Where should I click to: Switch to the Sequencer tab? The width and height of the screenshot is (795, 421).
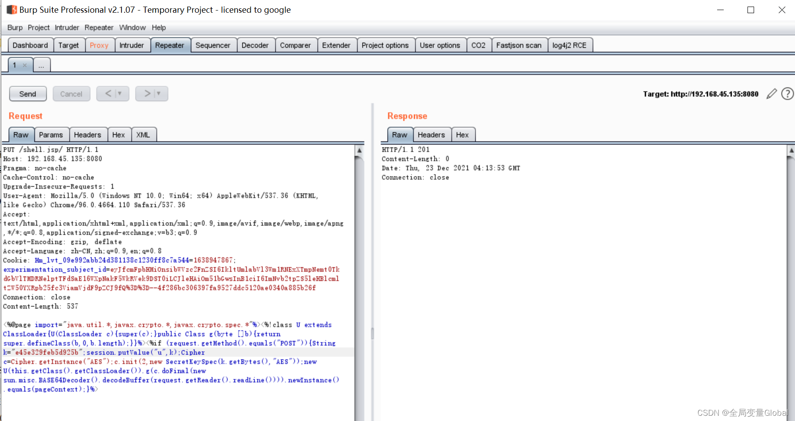click(x=213, y=45)
